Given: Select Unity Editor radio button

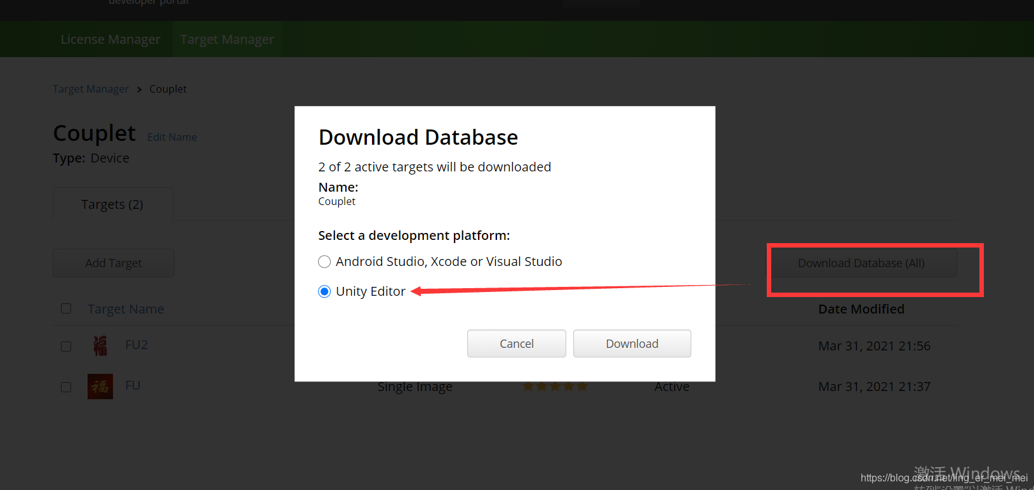Looking at the screenshot, I should pos(324,291).
